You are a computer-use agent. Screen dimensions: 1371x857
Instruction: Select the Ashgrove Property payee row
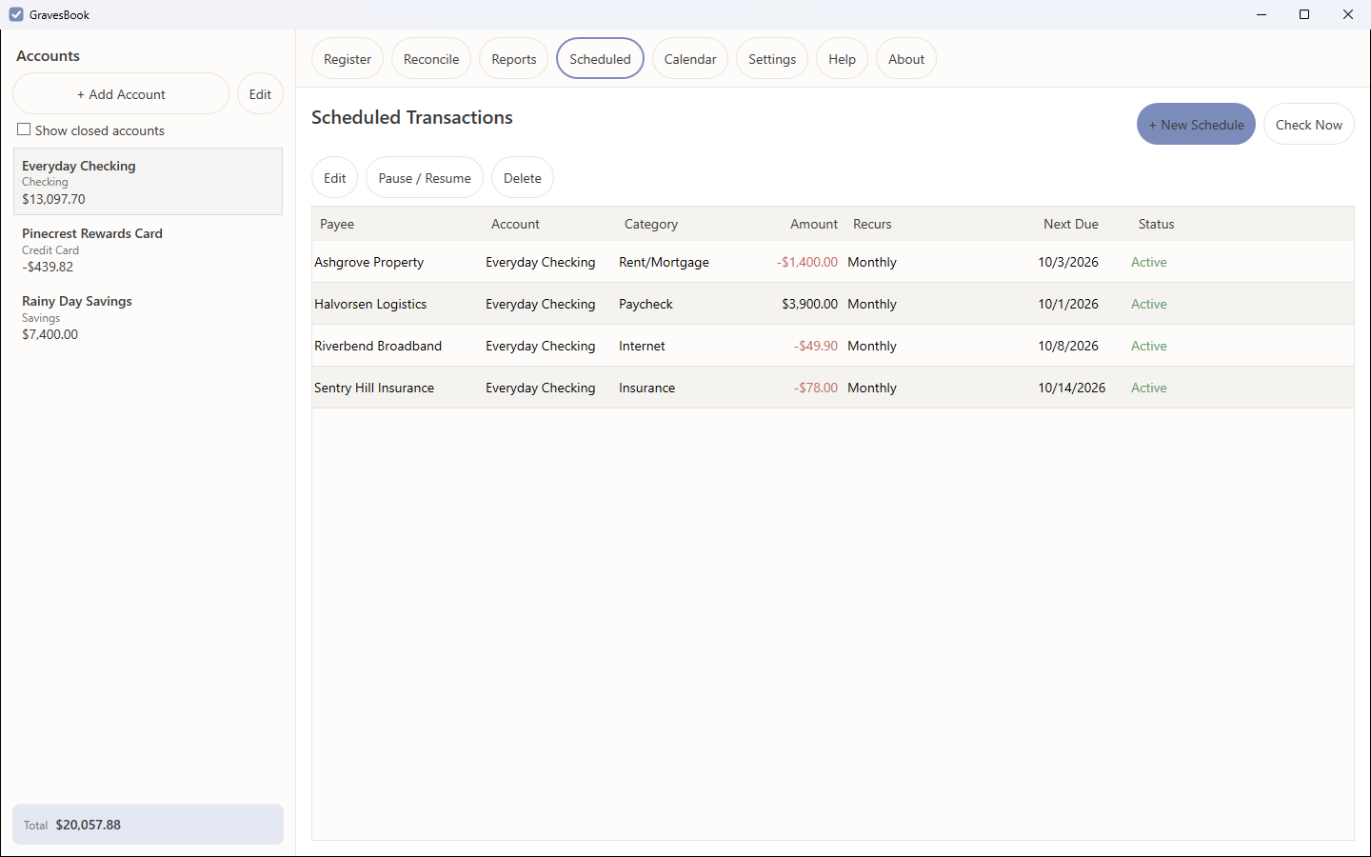tap(833, 262)
